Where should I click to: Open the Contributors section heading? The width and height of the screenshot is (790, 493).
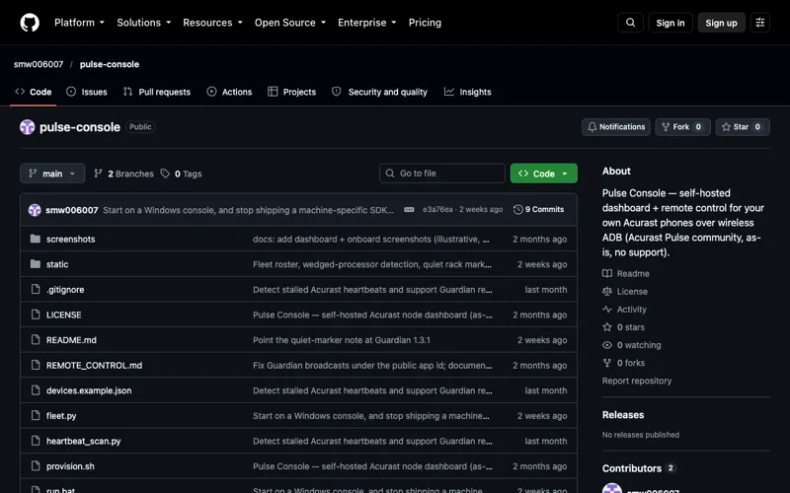pyautogui.click(x=632, y=468)
